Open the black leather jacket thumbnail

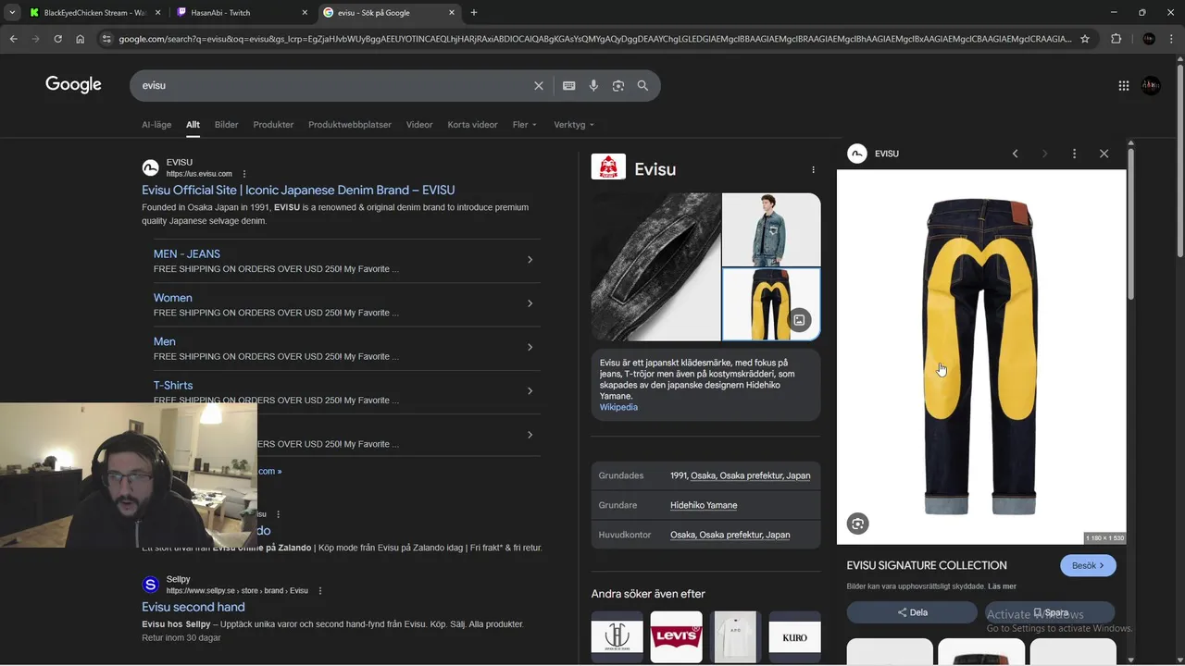point(655,267)
